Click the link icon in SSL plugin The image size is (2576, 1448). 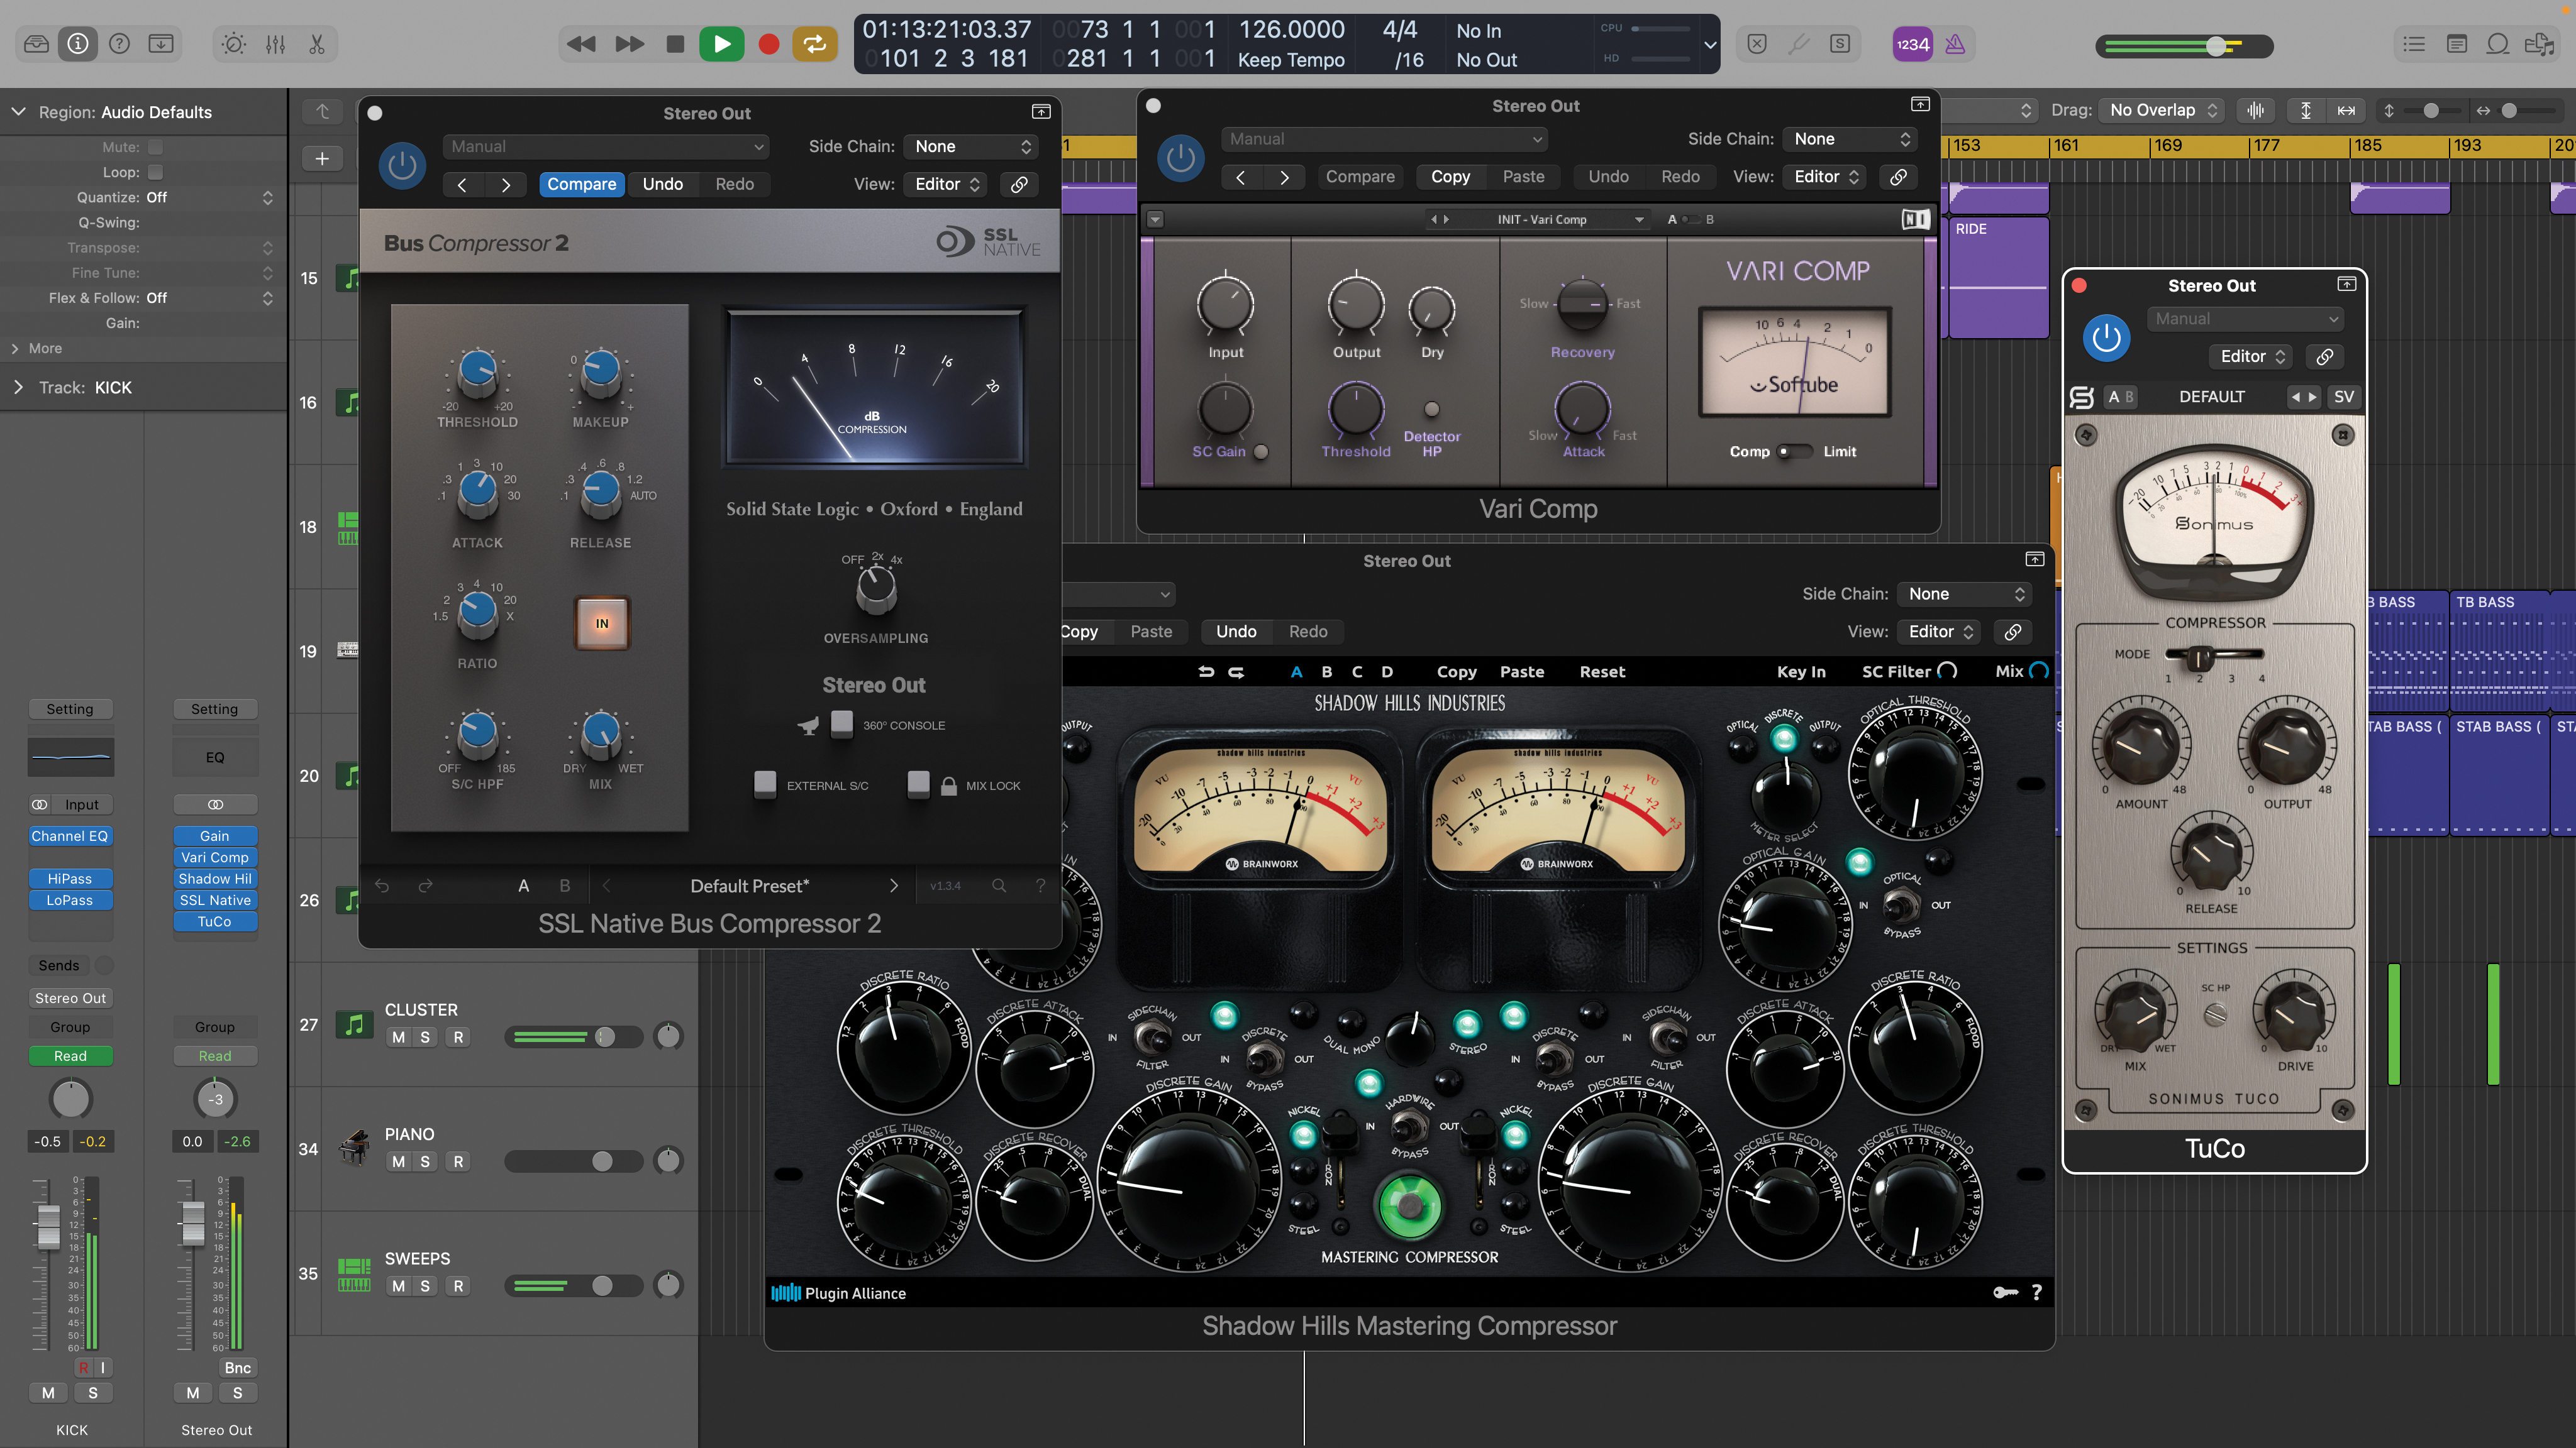[x=1019, y=184]
